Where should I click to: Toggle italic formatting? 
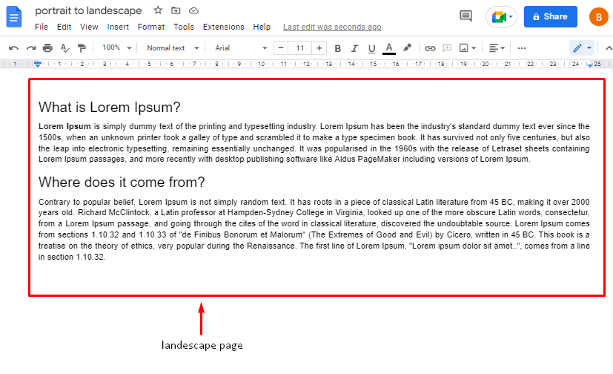pyautogui.click(x=354, y=48)
